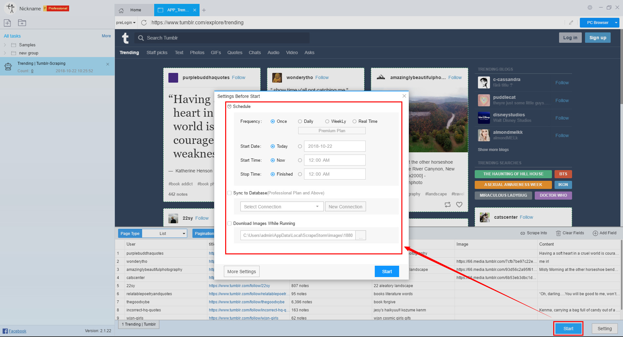The height and width of the screenshot is (337, 623).
Task: Select Finished as stop time
Action: tap(273, 174)
